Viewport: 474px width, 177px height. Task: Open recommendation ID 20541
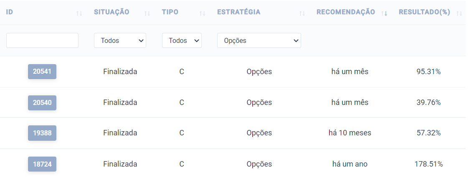point(42,72)
